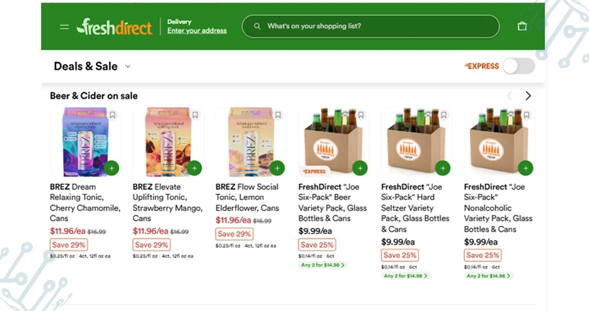
Task: Open the hamburger menu icon
Action: tap(64, 27)
